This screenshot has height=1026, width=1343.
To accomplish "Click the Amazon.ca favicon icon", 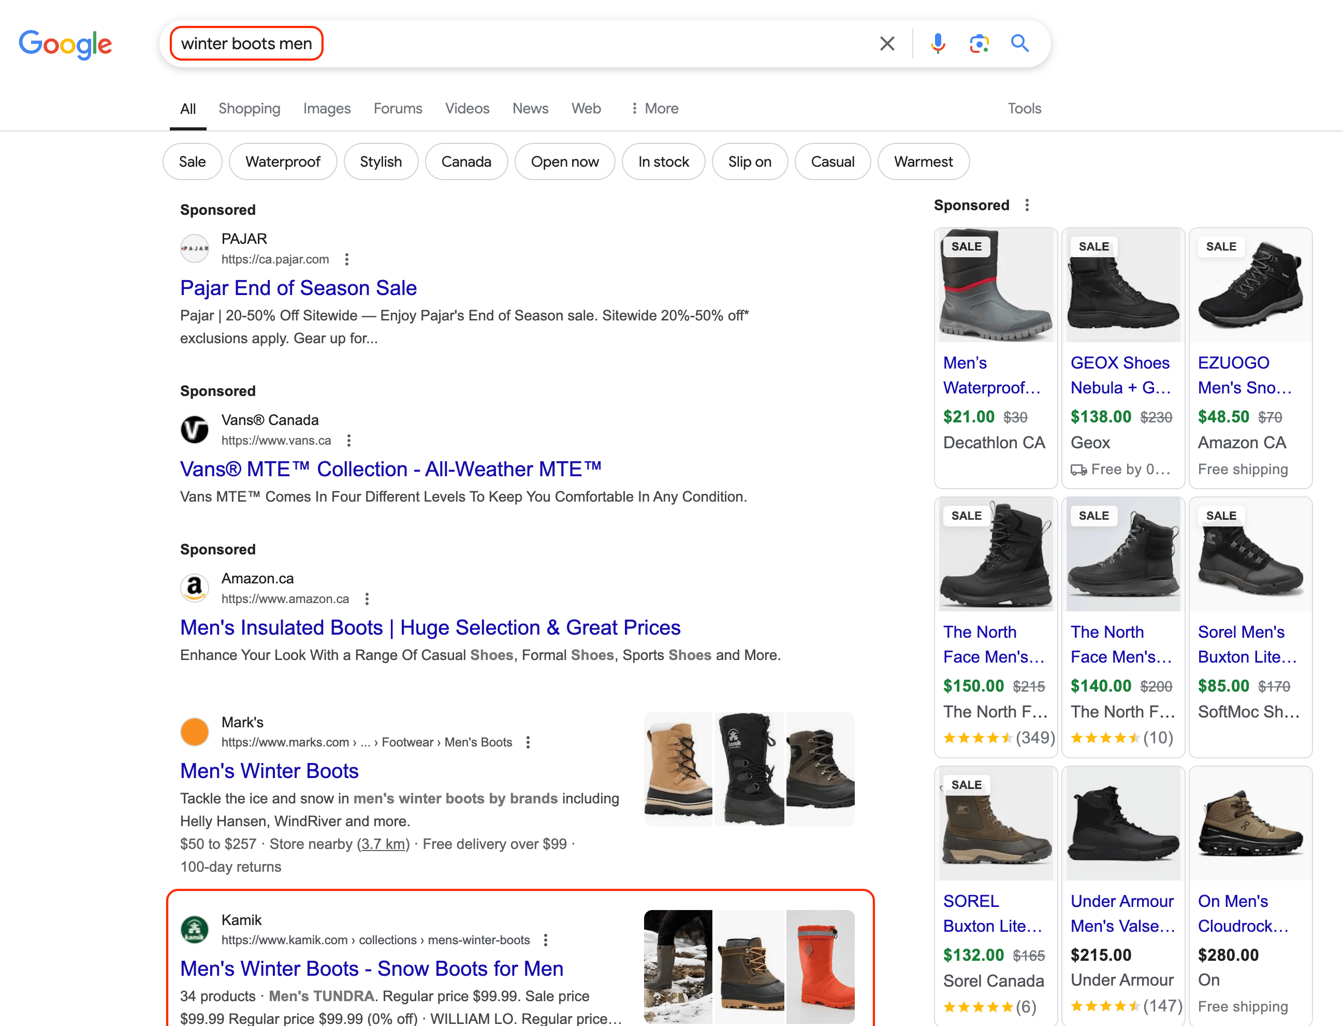I will (195, 588).
